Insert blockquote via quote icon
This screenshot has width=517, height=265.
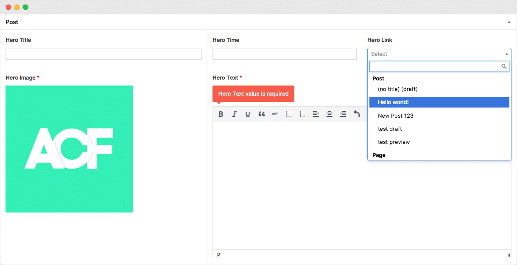tap(262, 114)
